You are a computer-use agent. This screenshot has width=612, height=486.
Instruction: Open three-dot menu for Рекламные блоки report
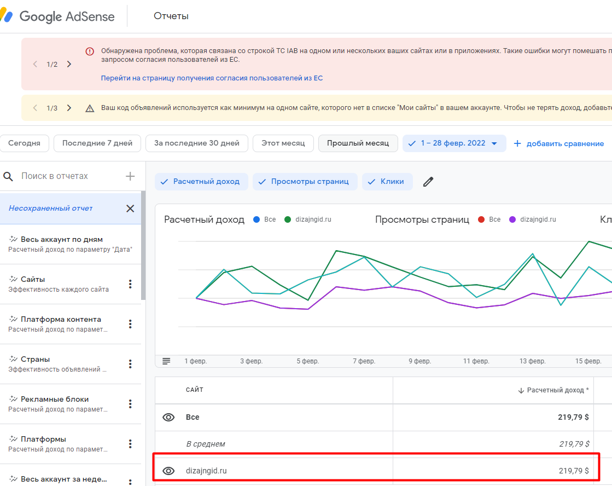click(130, 404)
